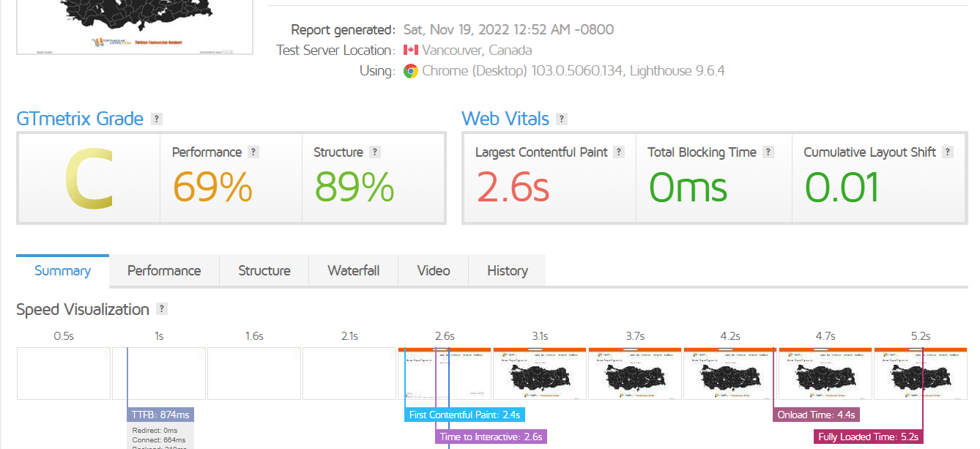Switch to the Performance tab
The image size is (980, 449).
pos(164,271)
